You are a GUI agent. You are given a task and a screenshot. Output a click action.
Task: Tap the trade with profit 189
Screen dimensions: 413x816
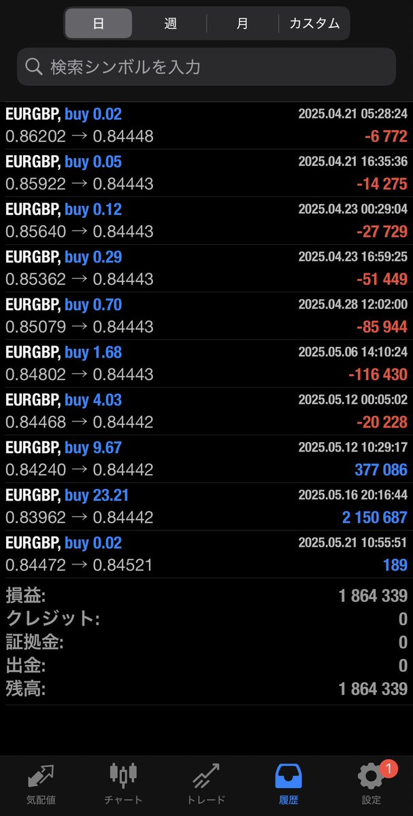(x=206, y=554)
